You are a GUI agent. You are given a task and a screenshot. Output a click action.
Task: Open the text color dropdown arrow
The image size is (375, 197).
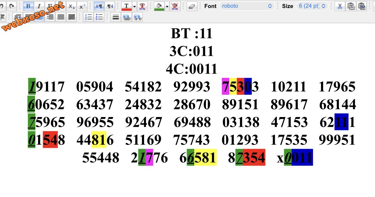point(134,6)
